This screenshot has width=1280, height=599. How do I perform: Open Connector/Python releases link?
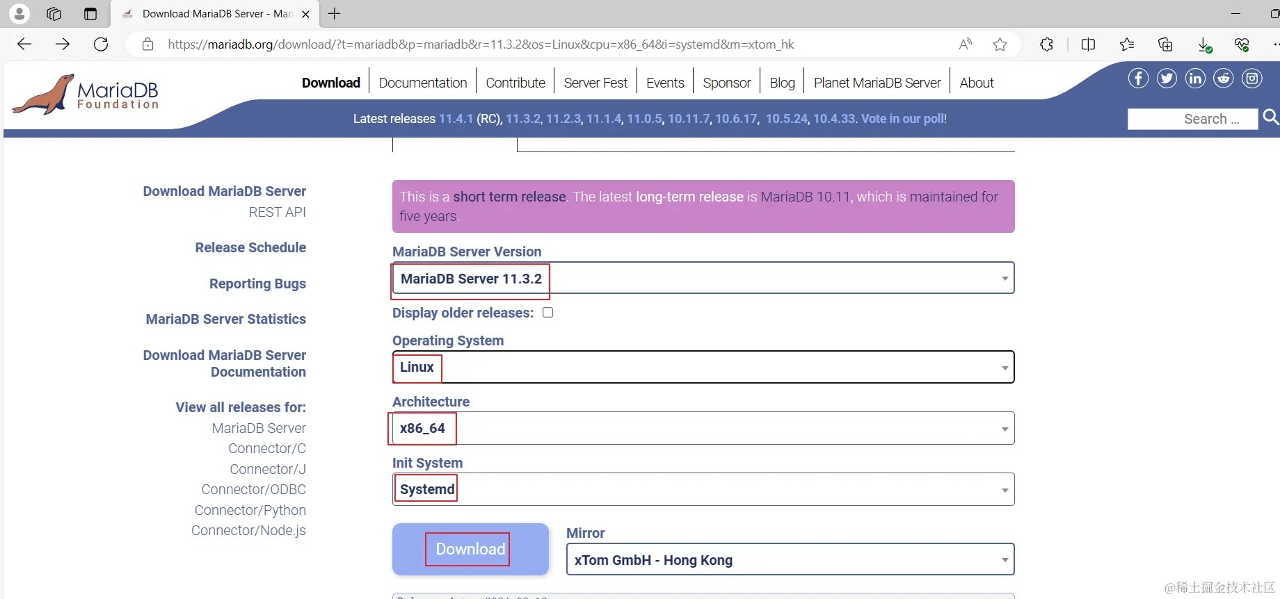point(250,510)
